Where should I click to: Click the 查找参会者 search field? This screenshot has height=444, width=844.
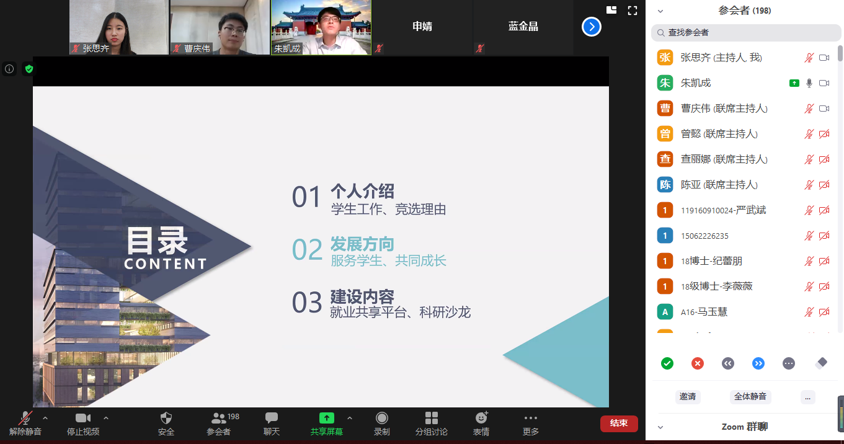click(744, 31)
